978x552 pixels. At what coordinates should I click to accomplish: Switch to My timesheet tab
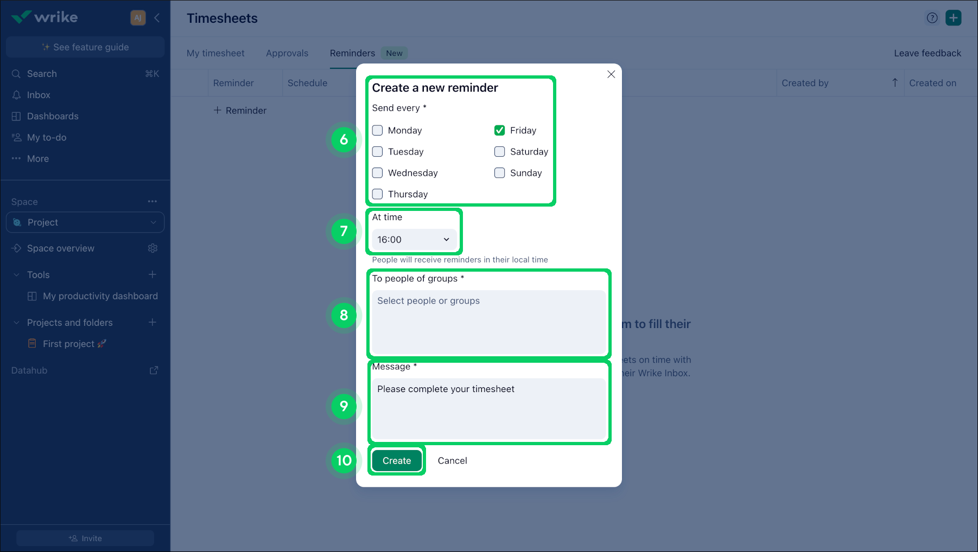pyautogui.click(x=215, y=53)
